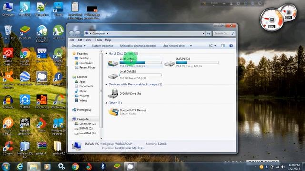Show more toolbar commands chevron
Screen dimensions: 305x171
tap(191, 46)
